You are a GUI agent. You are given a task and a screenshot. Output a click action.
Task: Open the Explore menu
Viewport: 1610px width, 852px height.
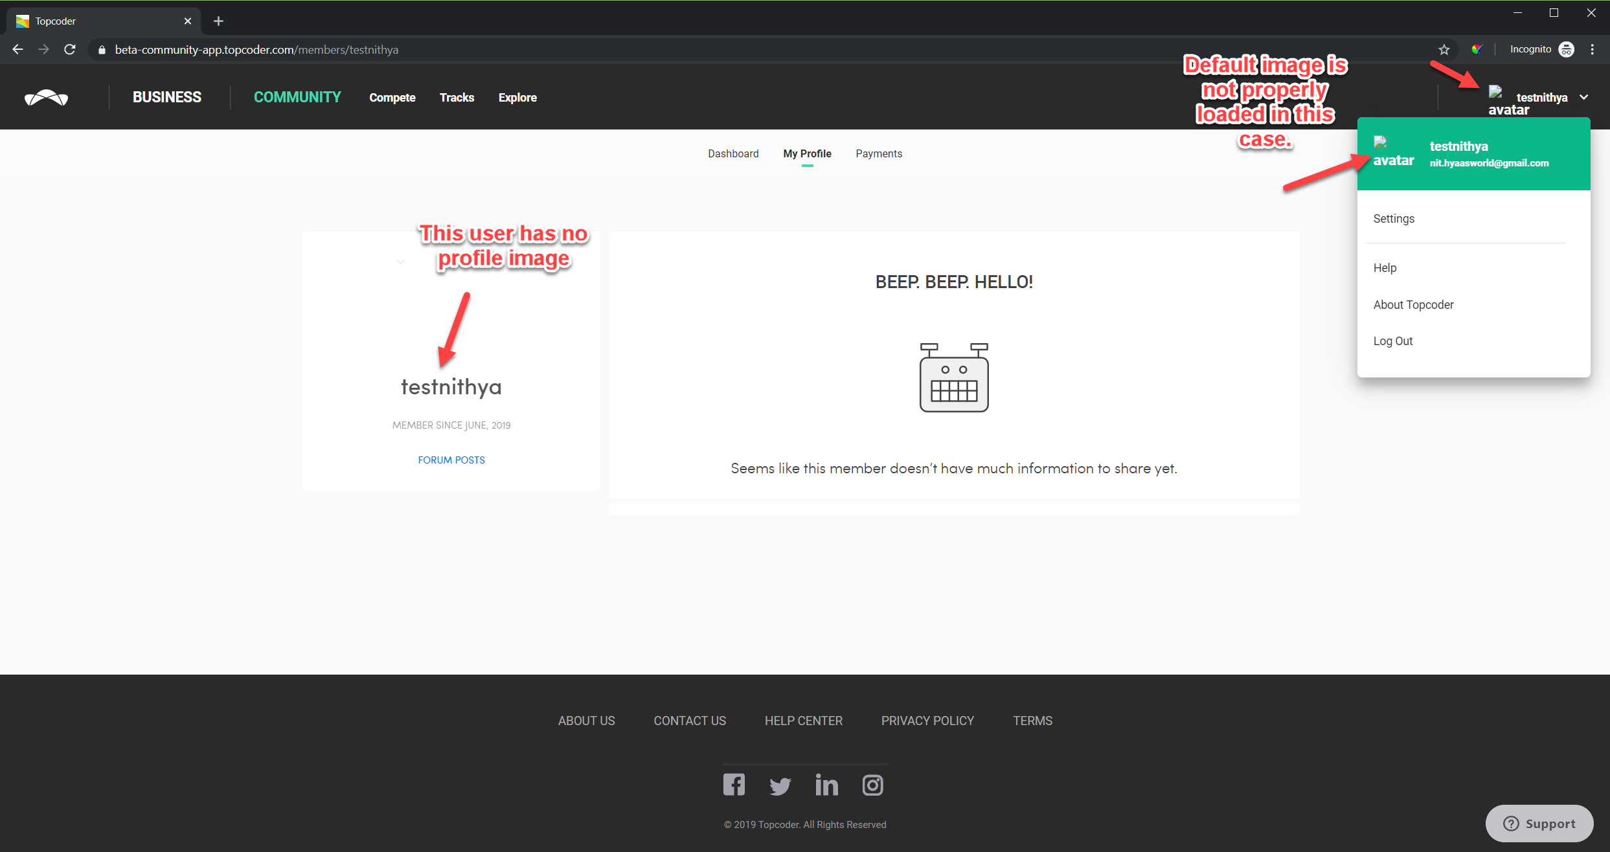pos(517,98)
